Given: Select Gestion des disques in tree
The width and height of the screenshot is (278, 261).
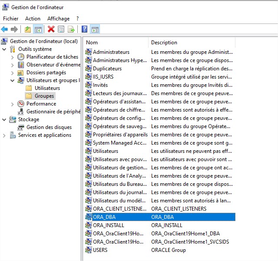Looking at the screenshot, I should tap(49, 127).
